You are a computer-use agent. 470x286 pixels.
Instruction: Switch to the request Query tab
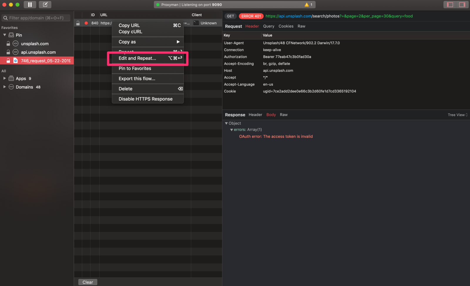[268, 26]
